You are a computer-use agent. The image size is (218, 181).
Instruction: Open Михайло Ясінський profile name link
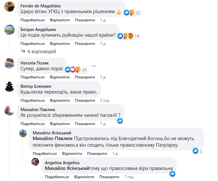[52, 133]
